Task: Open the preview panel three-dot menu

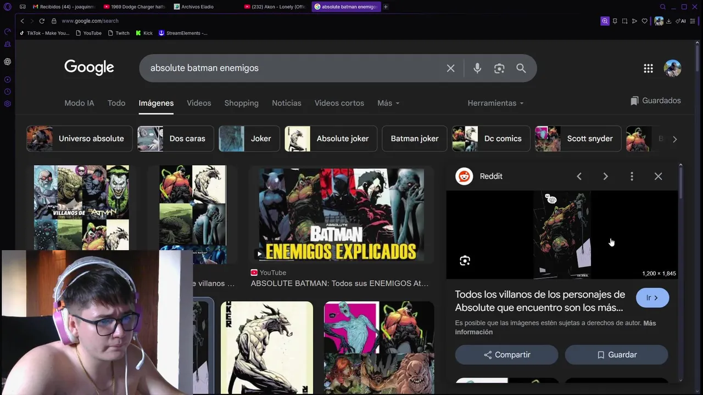Action: pyautogui.click(x=632, y=176)
